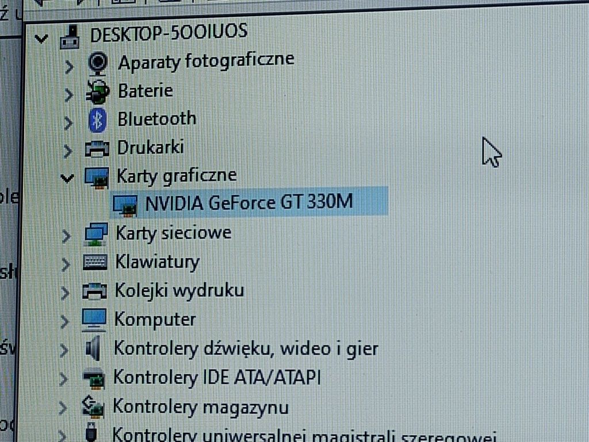589x442 pixels.
Task: Click the Baterie battery icon
Action: pos(97,91)
